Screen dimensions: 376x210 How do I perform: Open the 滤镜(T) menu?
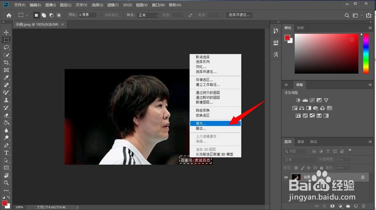[x=113, y=5]
